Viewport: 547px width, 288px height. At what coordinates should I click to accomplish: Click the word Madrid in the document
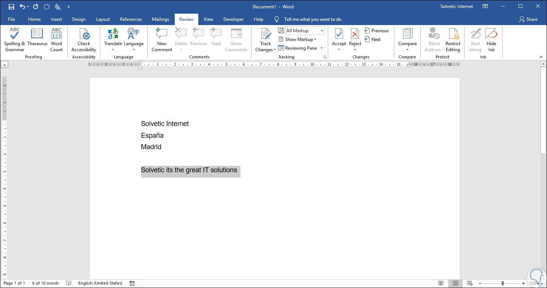coord(151,147)
